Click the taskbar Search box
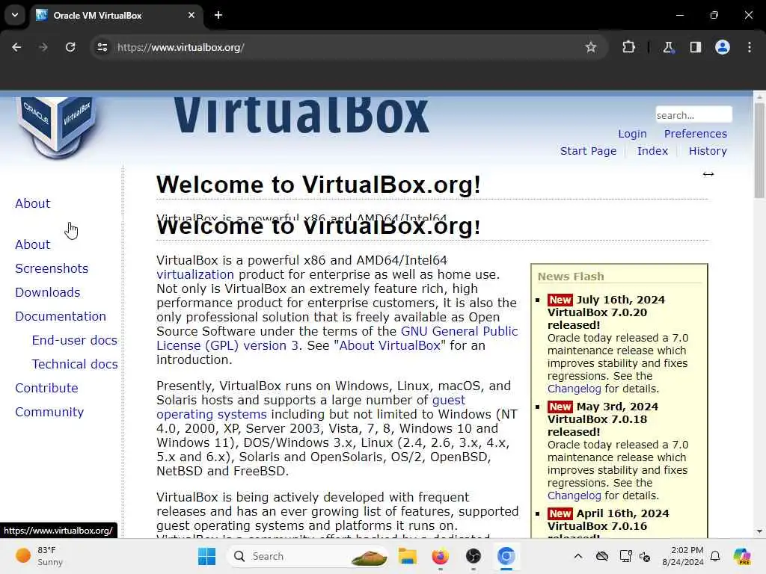This screenshot has height=574, width=766. pos(309,556)
